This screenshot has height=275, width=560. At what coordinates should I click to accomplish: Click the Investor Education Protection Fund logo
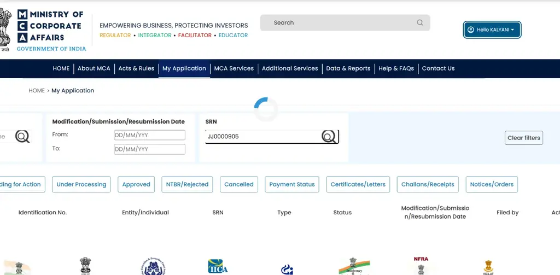(153, 266)
